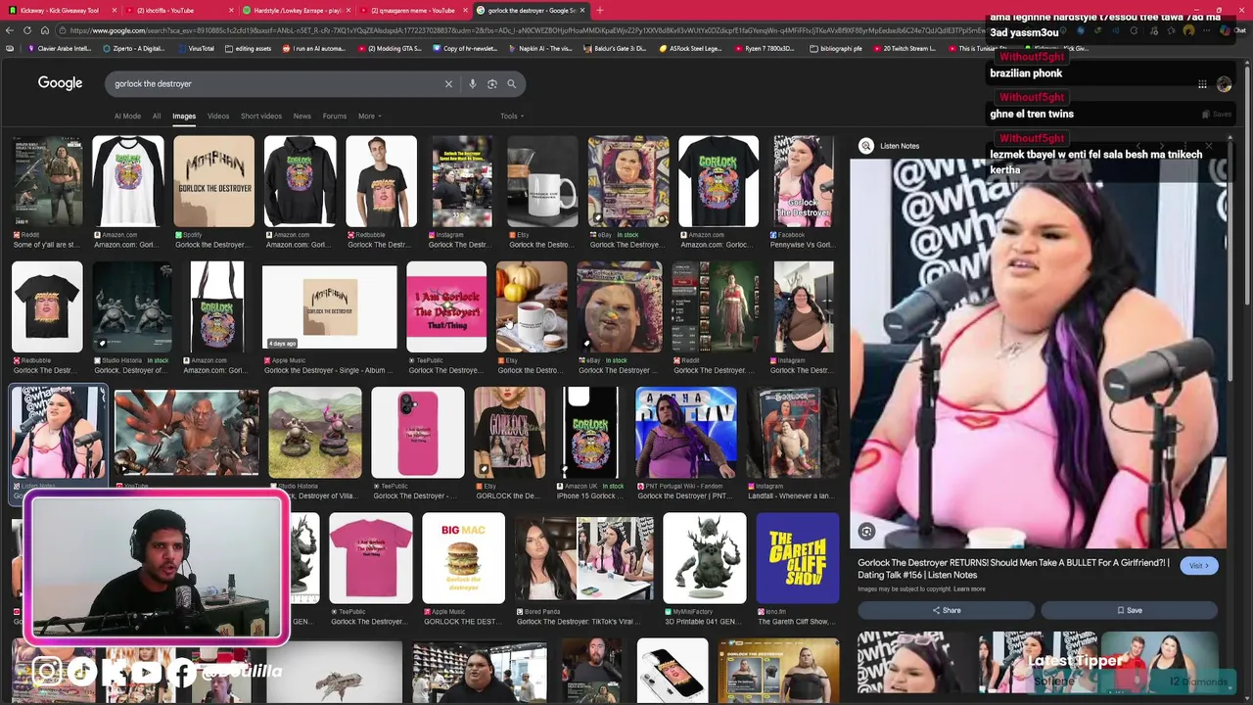Open the VirusTotal bookmark
This screenshot has height=705, width=1253.
pos(196,48)
